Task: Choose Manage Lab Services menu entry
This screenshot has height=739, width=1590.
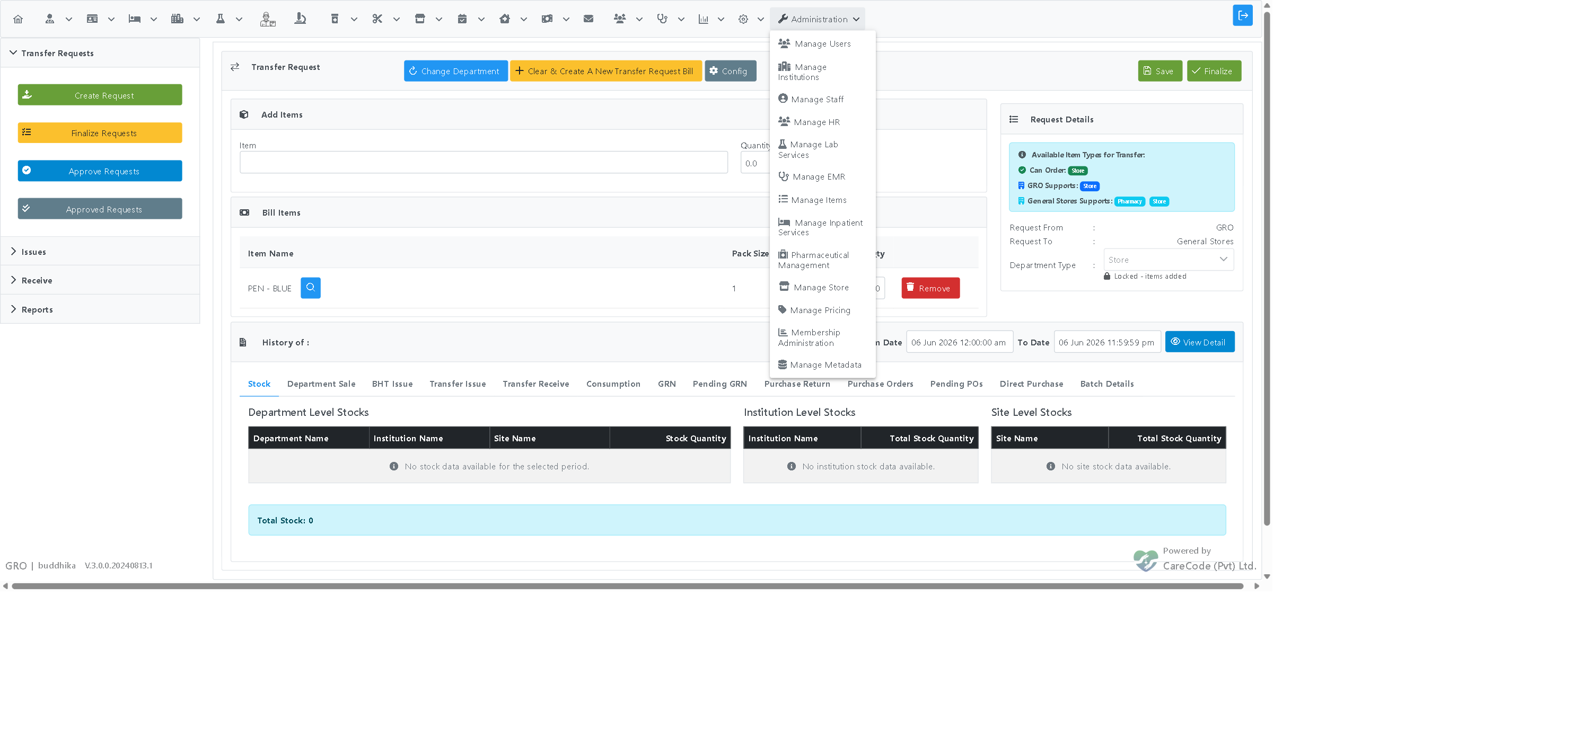Action: coord(822,149)
